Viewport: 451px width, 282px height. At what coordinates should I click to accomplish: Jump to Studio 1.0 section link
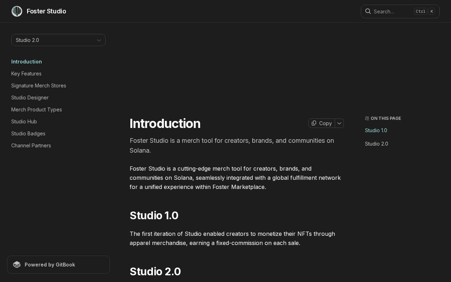pos(376,130)
